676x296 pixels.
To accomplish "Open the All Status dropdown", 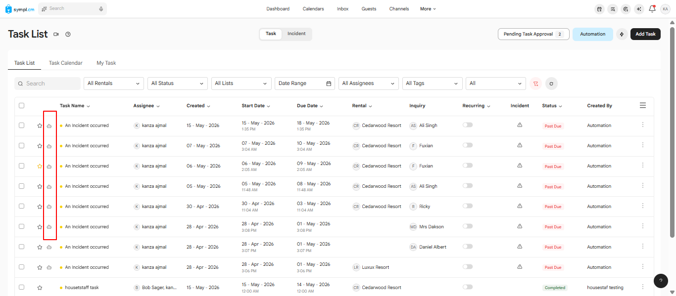I will 178,84.
